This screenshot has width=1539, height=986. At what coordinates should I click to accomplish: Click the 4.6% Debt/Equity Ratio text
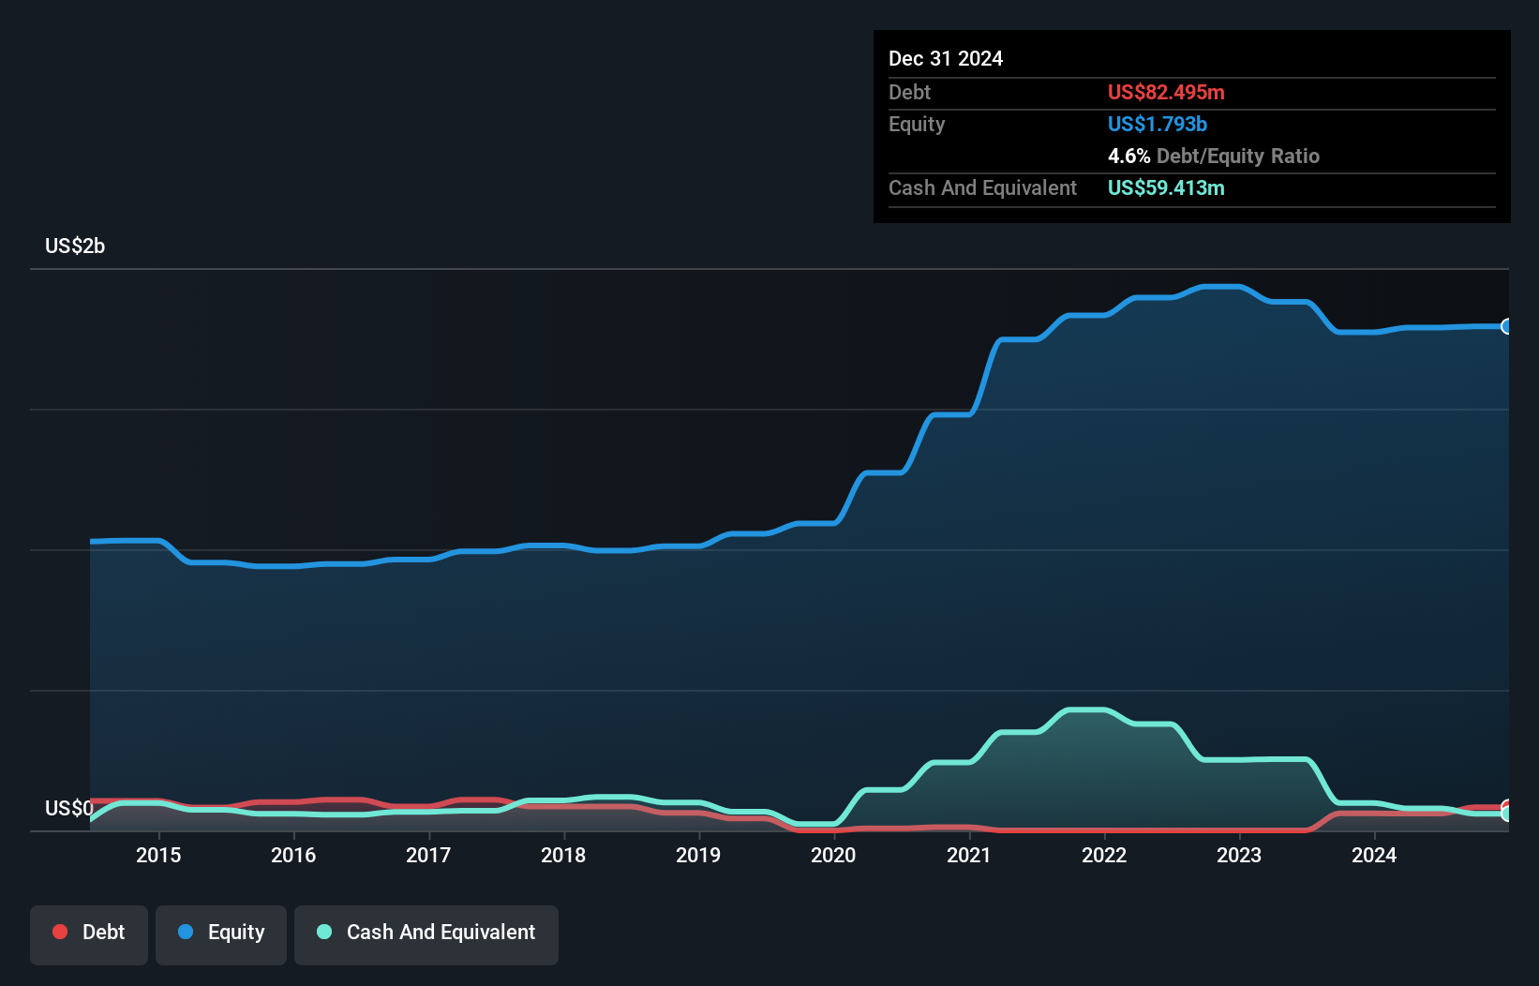(1214, 156)
